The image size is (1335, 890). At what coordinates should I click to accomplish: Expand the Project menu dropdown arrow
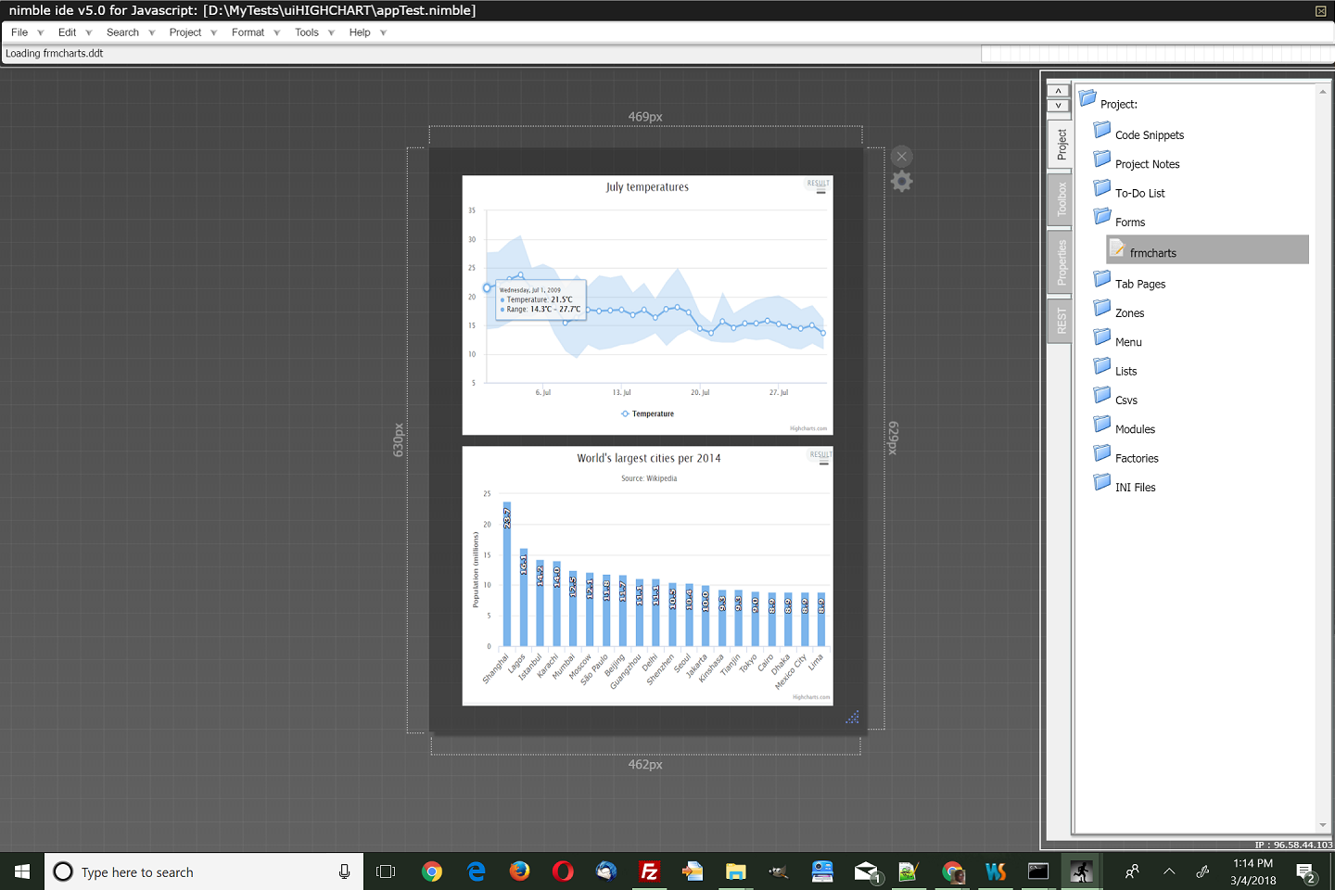click(x=214, y=33)
